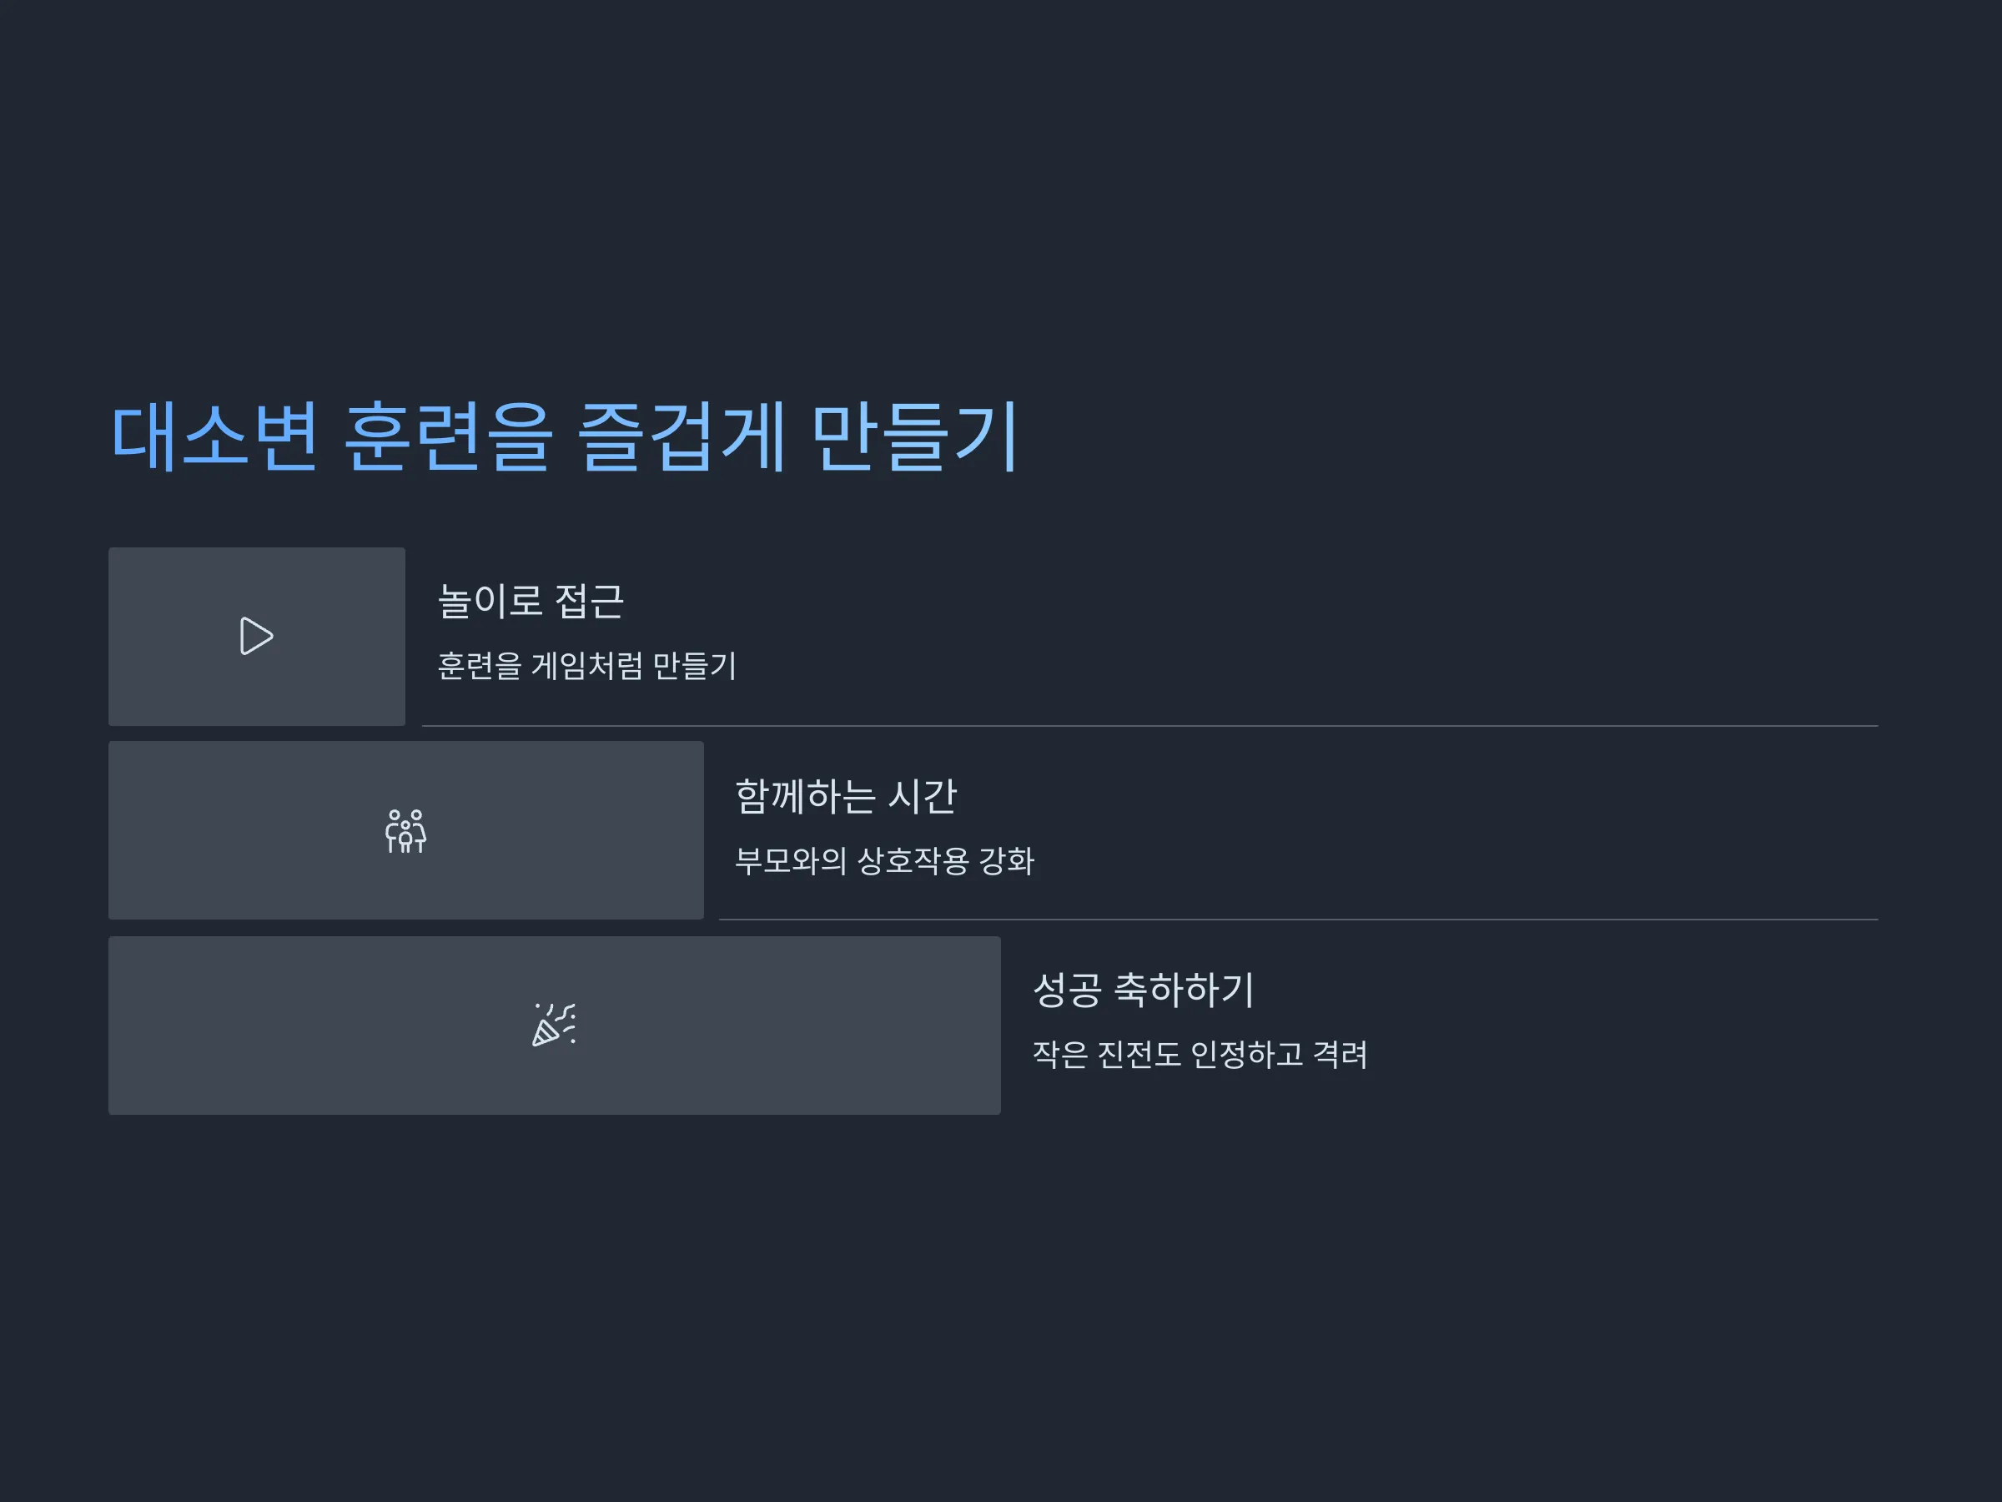Click the text 부모와의 상호작용 강화
This screenshot has width=2002, height=1502.
[884, 860]
